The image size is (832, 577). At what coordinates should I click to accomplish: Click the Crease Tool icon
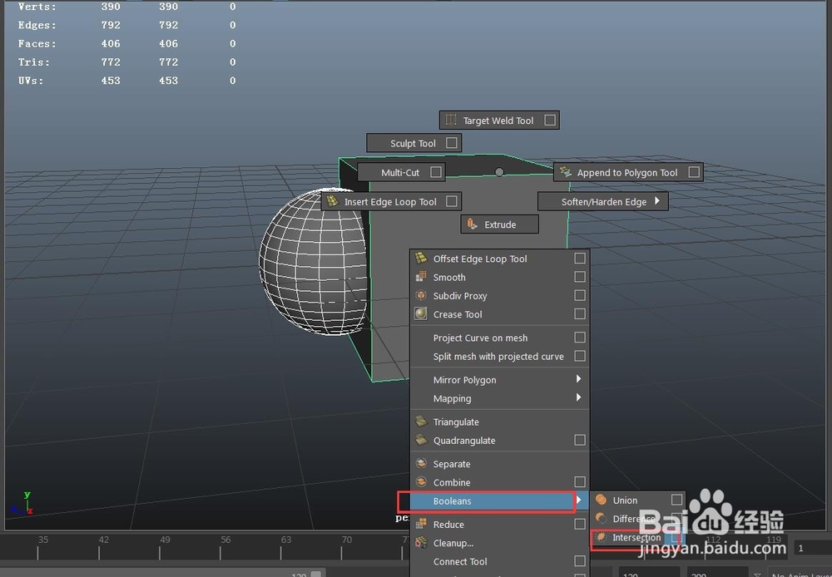point(421,314)
